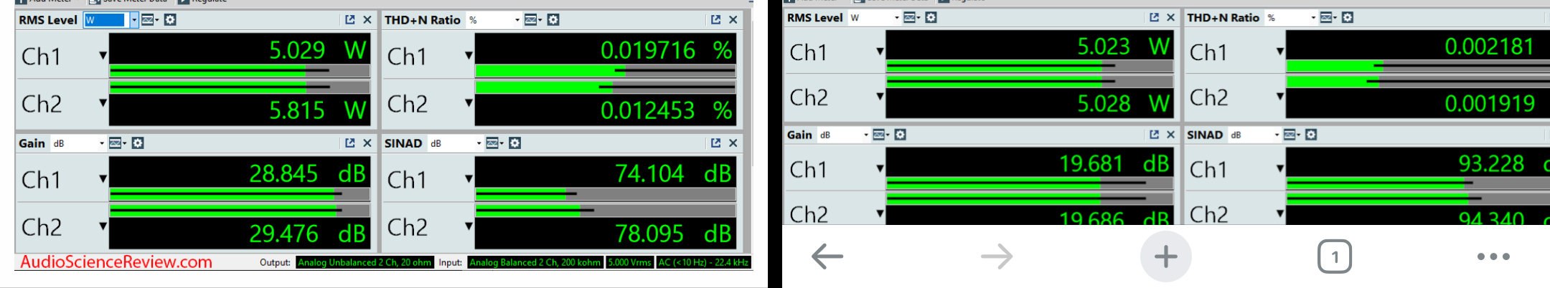
Task: Expand Ch1 channel dropdown in Gain panel reading 28.845
Action: tap(103, 179)
